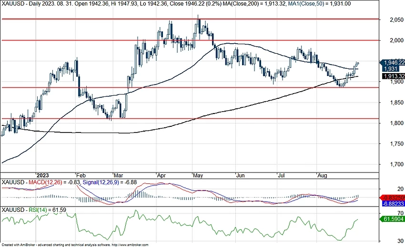Screen dimensions: 405x247
Task: Click the Jun label on time axis
Action: point(240,176)
